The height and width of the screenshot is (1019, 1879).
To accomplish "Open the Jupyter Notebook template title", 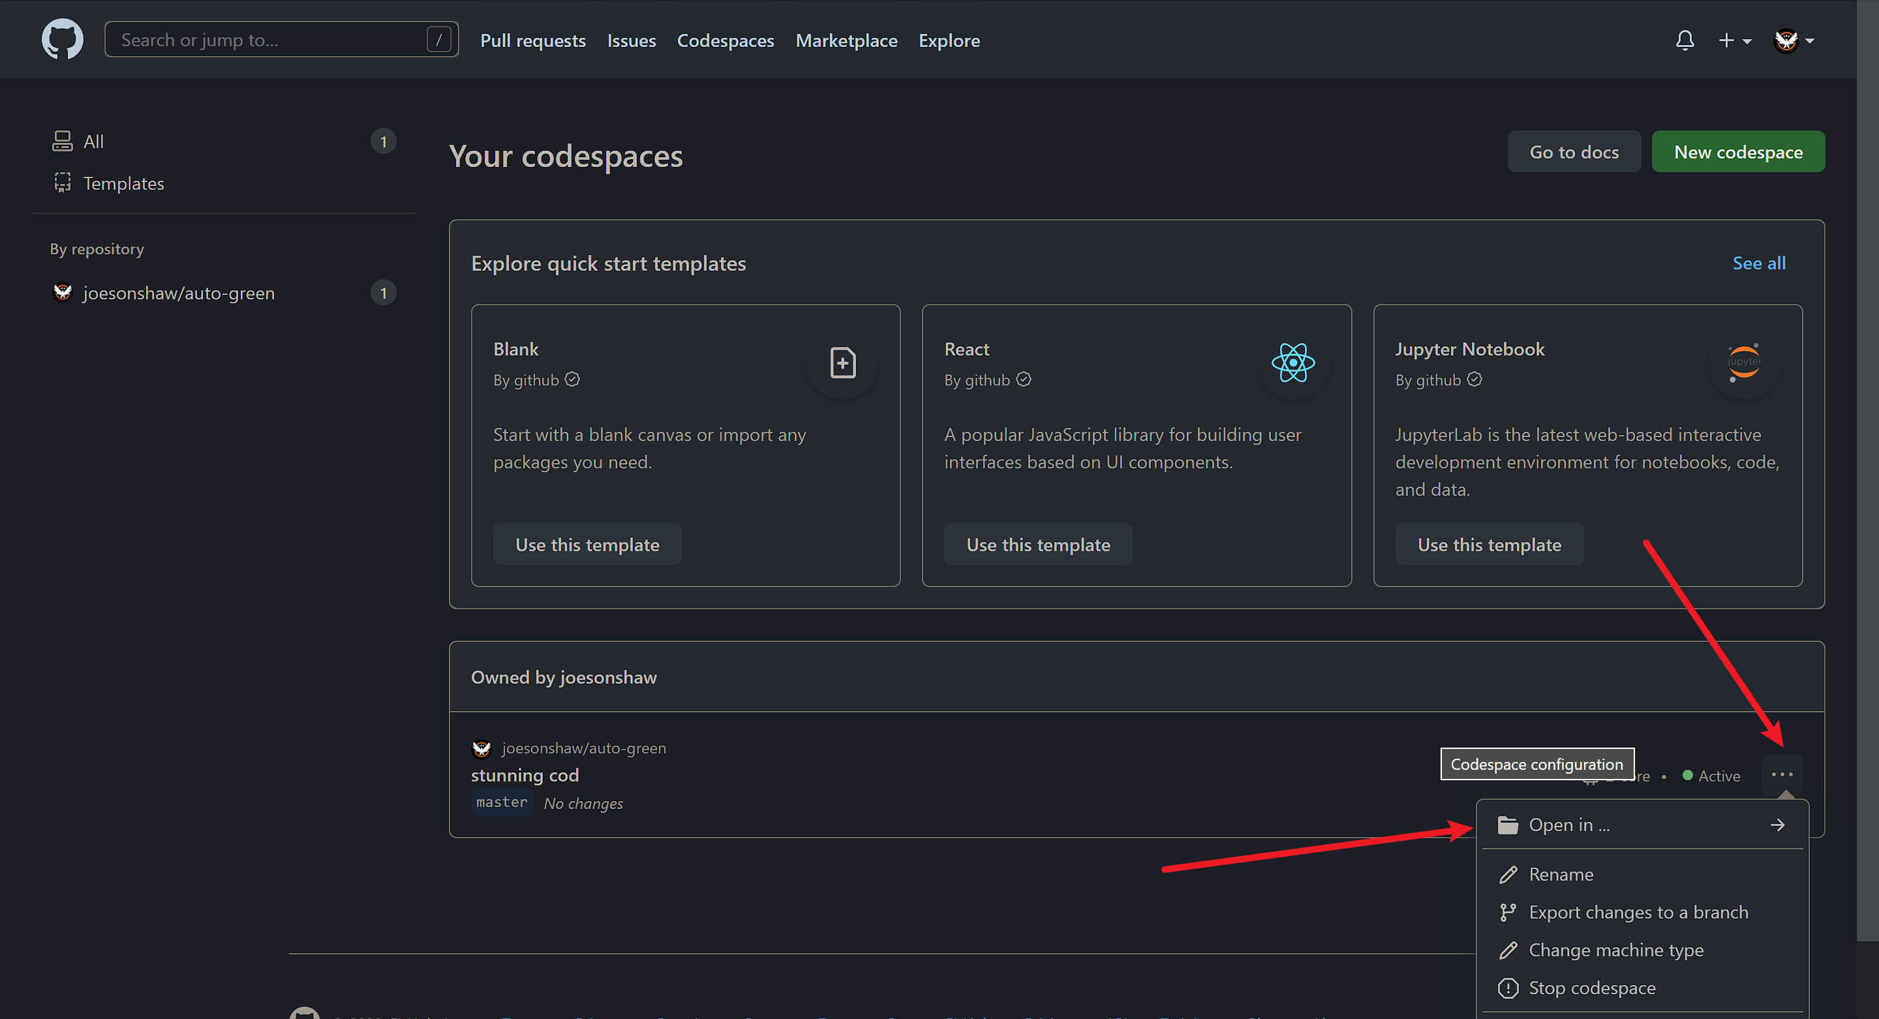I will coord(1470,348).
